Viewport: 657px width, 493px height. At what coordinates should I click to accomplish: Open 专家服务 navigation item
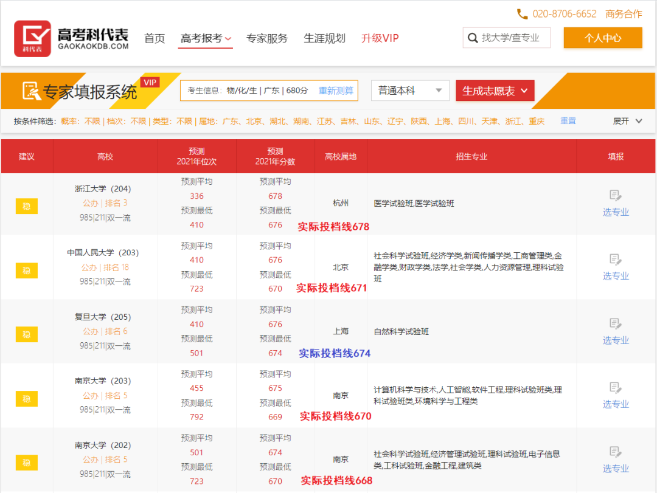(267, 38)
